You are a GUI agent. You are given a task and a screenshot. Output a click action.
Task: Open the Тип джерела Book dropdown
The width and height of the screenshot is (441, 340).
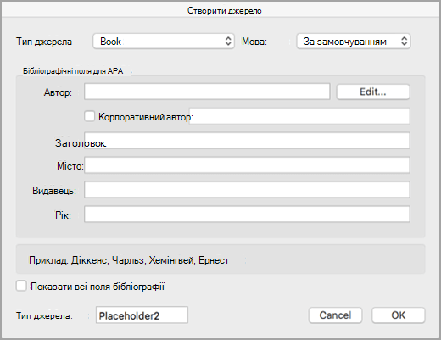pyautogui.click(x=164, y=42)
